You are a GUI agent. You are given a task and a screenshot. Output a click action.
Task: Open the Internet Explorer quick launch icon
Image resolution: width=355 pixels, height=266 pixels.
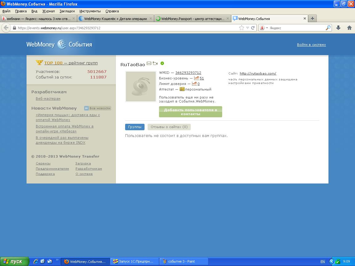[36, 261]
